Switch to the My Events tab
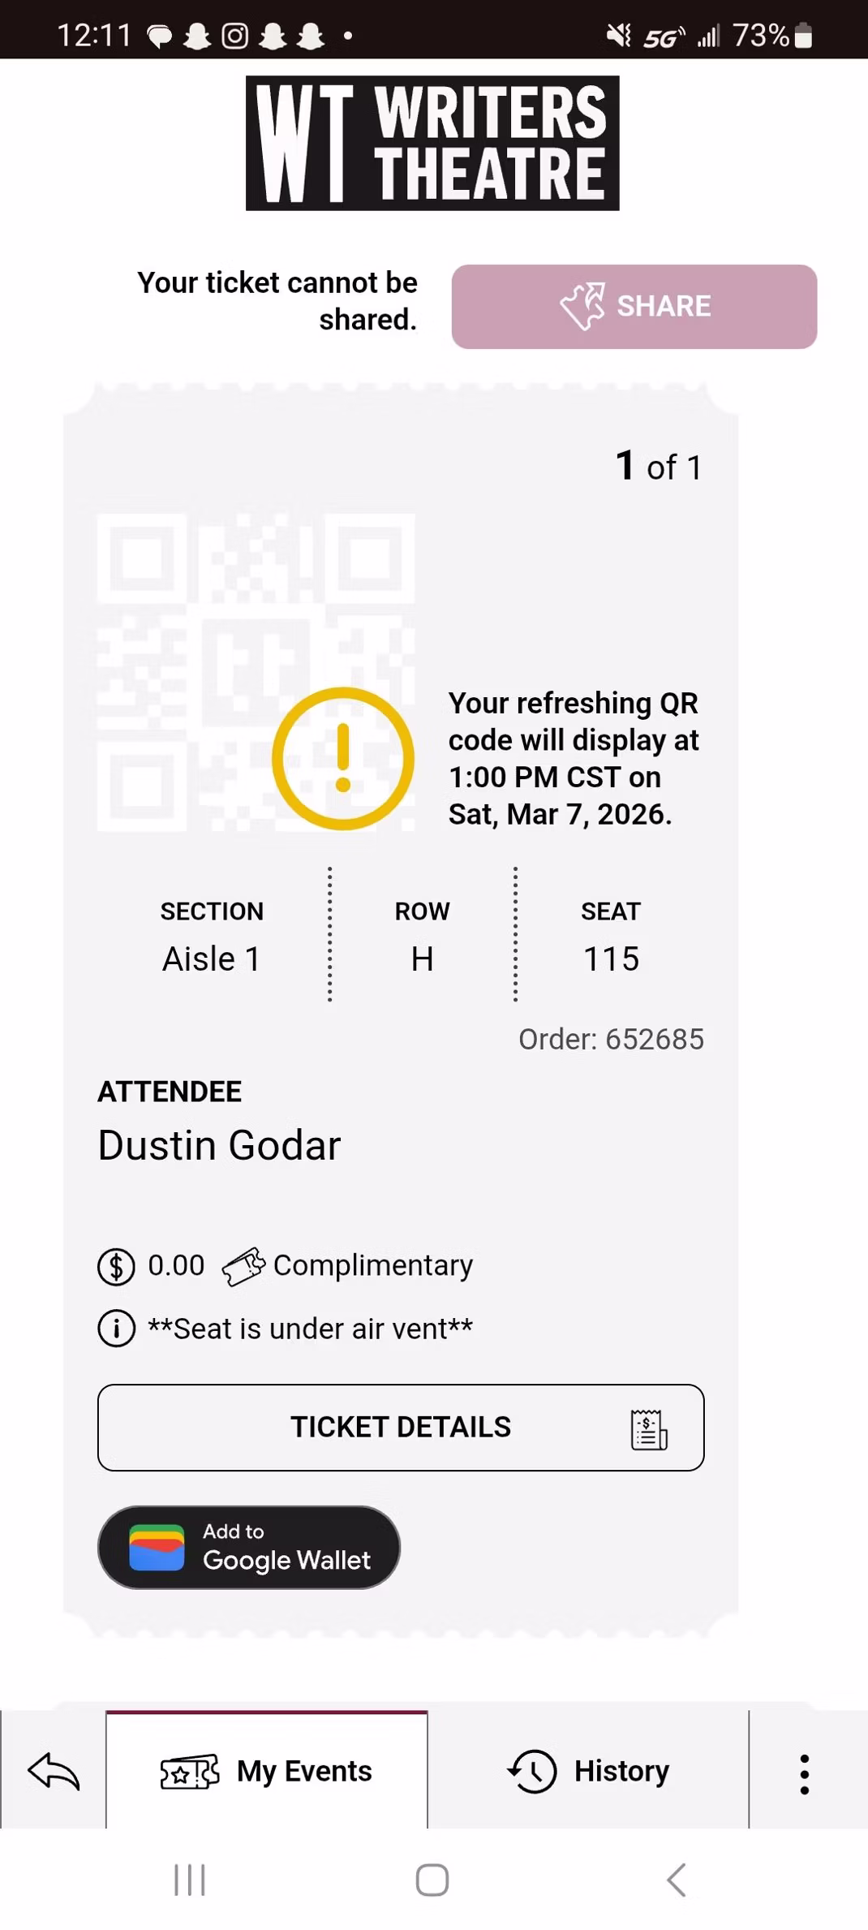 point(267,1771)
